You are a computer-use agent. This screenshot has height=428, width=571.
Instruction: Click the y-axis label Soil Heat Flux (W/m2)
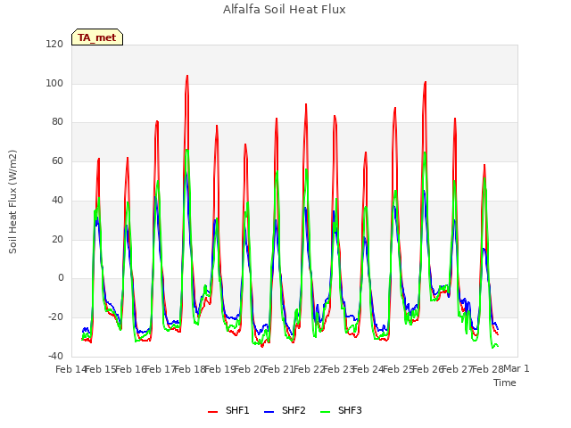(x=12, y=202)
